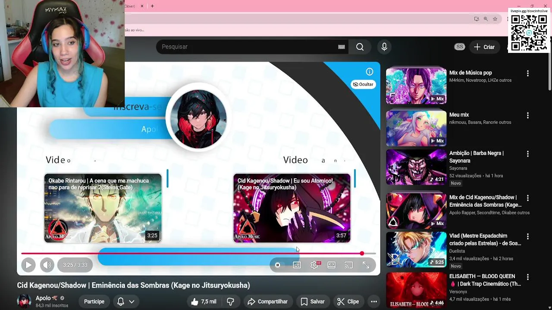552x310 pixels.
Task: Click the Criar button
Action: click(x=484, y=47)
